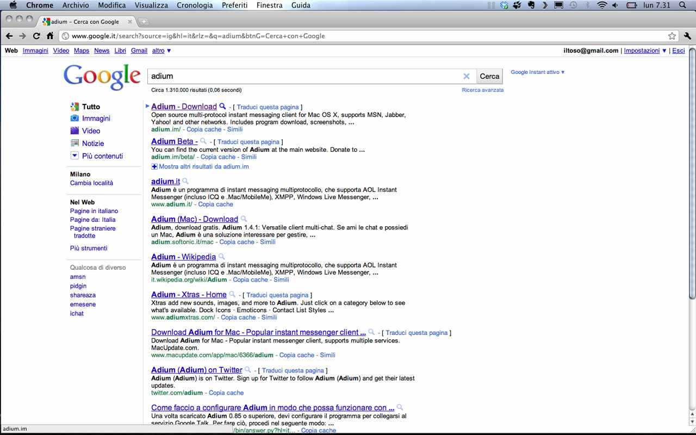Open the Visualizza menu

(x=151, y=5)
